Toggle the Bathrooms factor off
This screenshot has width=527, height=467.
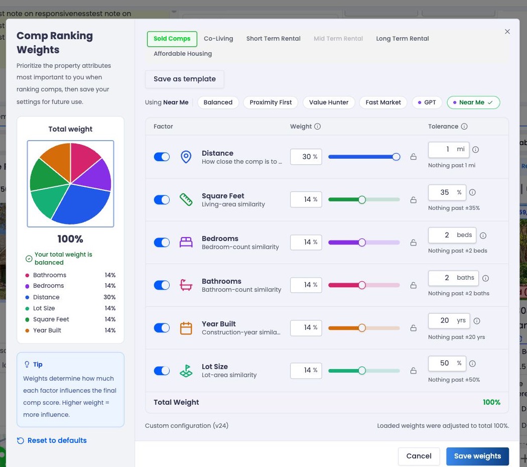162,285
